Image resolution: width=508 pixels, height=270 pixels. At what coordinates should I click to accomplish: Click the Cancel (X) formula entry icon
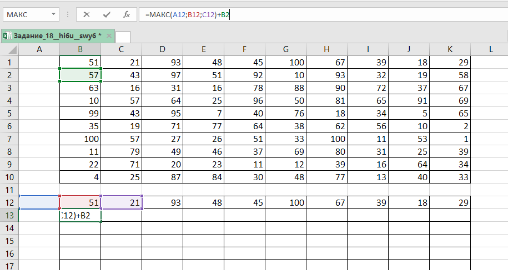87,14
